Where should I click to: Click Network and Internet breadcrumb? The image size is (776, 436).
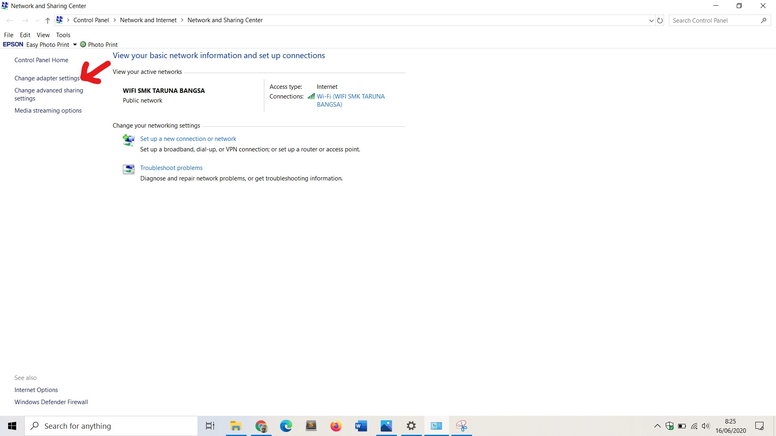148,20
